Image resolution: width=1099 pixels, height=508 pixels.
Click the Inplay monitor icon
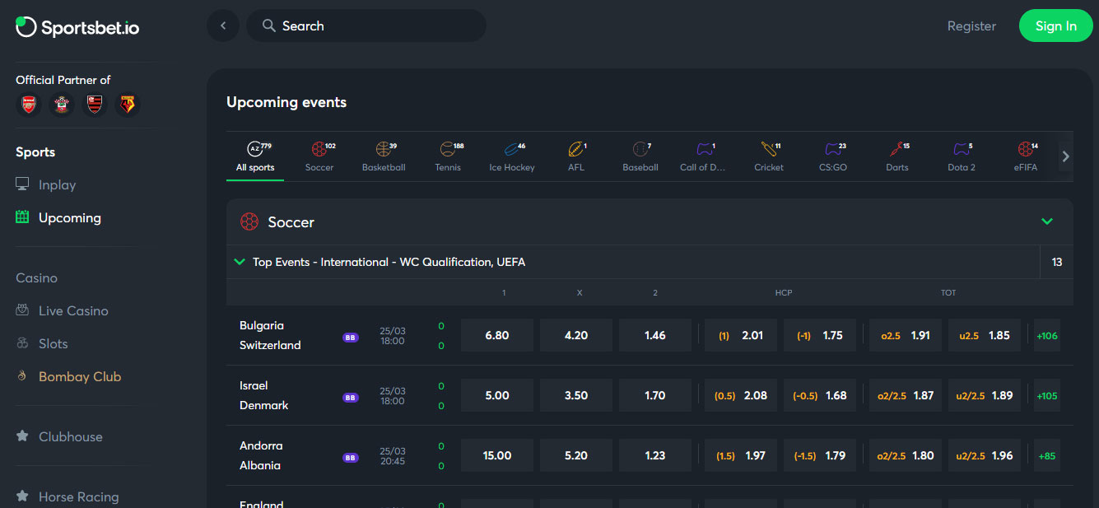coord(23,184)
